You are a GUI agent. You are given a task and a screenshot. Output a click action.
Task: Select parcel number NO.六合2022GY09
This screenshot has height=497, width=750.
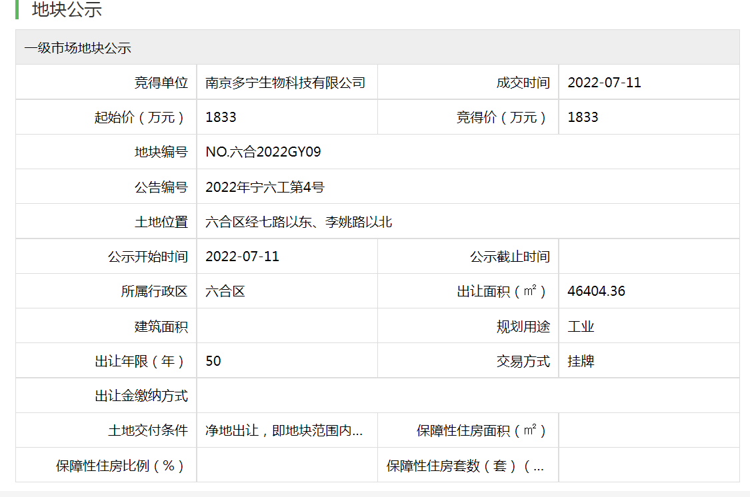pos(263,152)
